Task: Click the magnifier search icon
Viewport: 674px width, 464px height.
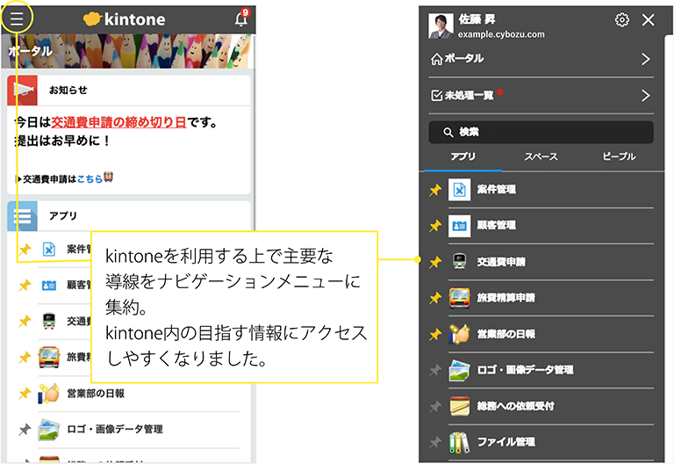Action: [448, 132]
